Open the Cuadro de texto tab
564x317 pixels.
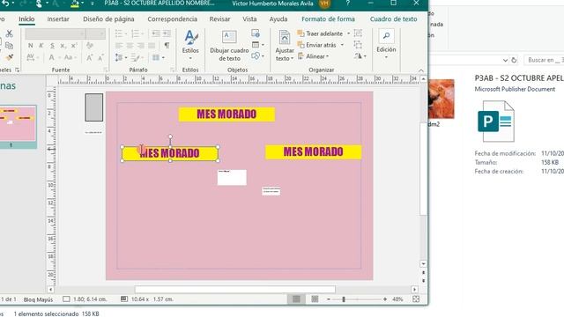[394, 19]
